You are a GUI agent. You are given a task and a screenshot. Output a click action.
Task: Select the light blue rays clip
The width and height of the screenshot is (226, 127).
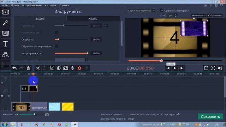click(x=54, y=107)
